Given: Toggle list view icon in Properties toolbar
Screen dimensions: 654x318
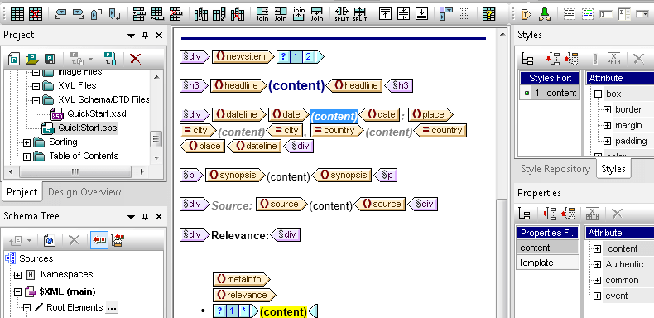Looking at the screenshot, I should point(524,214).
